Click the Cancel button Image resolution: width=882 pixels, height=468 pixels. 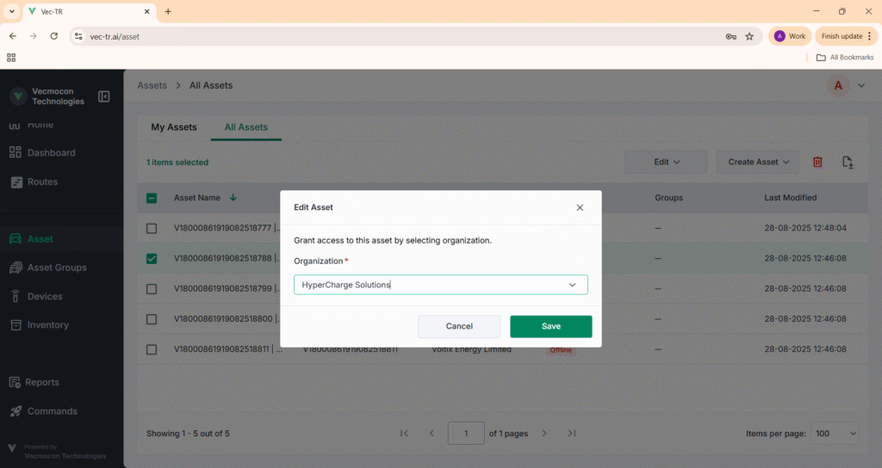click(x=459, y=326)
